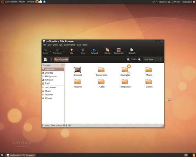
Task: Open the Icon View dropdown
Action: click(x=152, y=59)
